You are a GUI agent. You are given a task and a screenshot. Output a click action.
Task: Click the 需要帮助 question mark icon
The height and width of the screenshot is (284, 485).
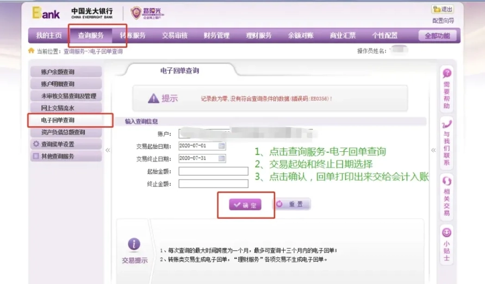point(446,73)
